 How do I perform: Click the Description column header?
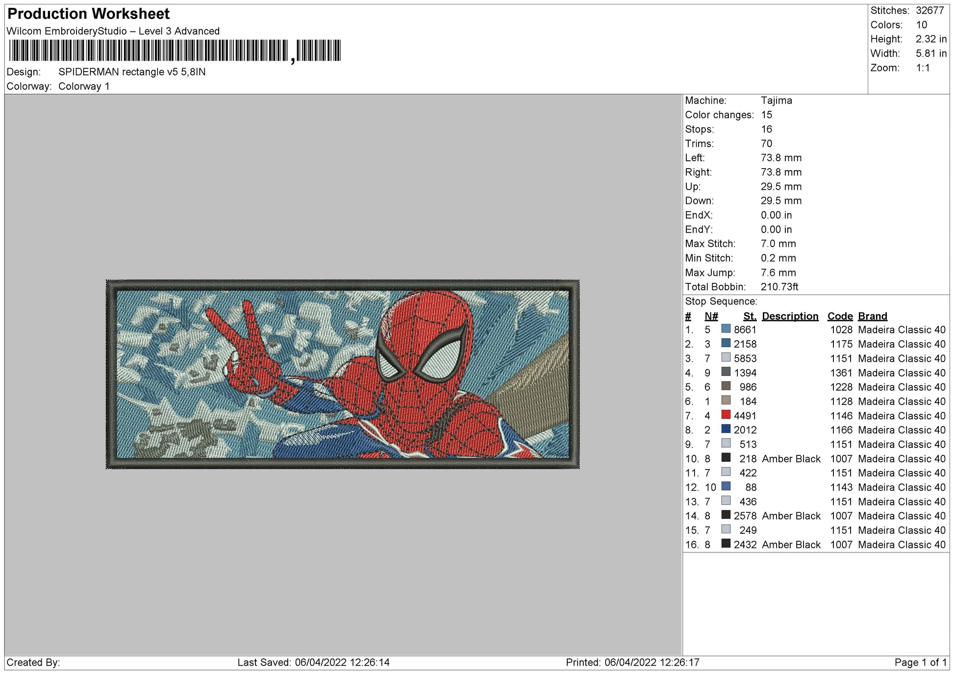coord(790,316)
